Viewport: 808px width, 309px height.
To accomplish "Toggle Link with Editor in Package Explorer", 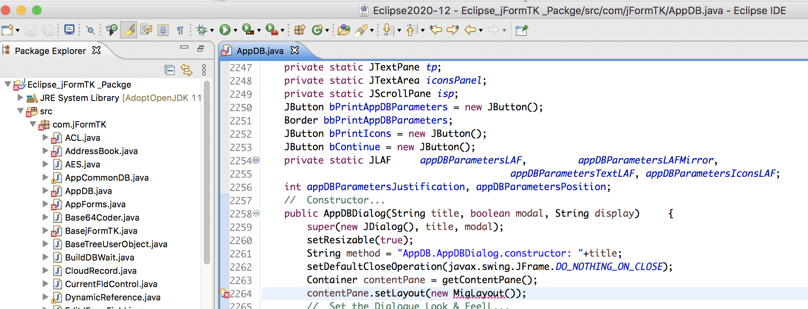I will 187,70.
